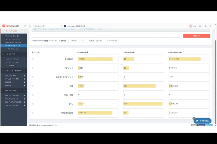The image size is (217, 144).
Task: Click info icon beside 7日間の投稿数 header
Action: pyautogui.click(x=134, y=52)
